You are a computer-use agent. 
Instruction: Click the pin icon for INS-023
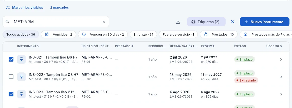21,94
